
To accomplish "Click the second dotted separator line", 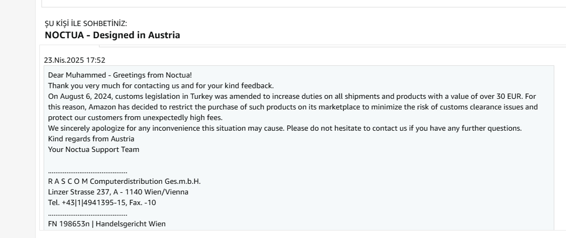I will [x=87, y=214].
